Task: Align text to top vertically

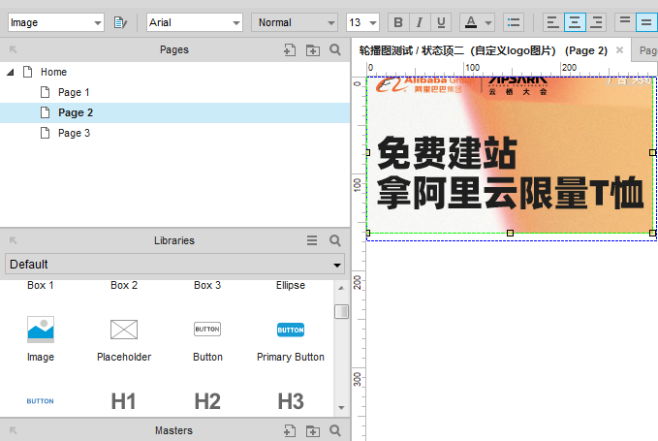Action: click(x=625, y=22)
